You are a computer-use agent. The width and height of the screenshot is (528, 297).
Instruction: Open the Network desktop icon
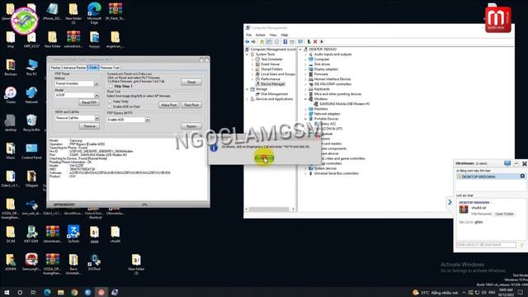pyautogui.click(x=31, y=95)
